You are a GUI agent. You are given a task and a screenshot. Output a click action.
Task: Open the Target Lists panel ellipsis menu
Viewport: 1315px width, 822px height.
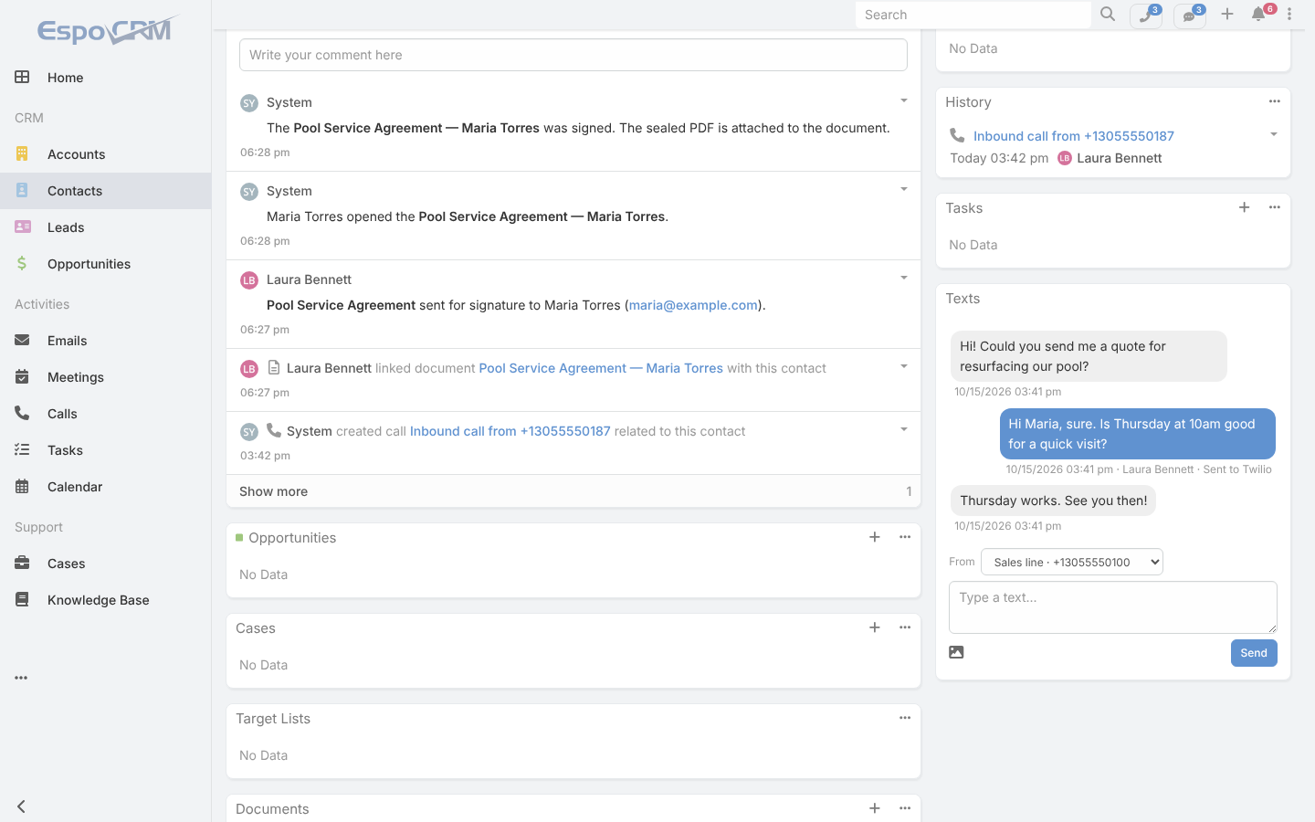[x=905, y=718]
